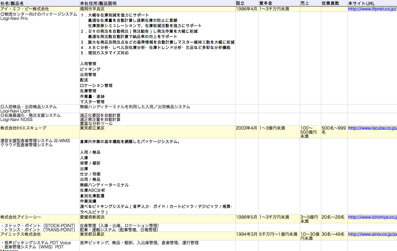Click the employee count 500名〜999名
Image resolution: width=397 pixels, height=251 pixels.
(x=334, y=132)
